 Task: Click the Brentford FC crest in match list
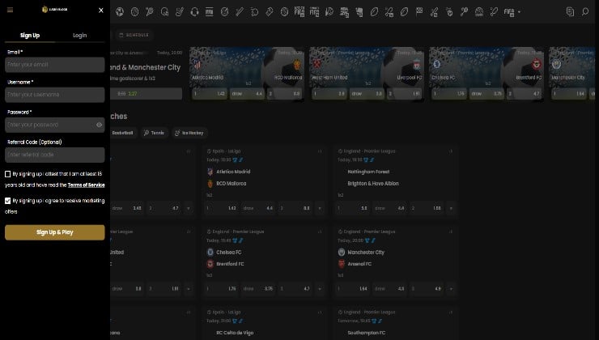[210, 264]
